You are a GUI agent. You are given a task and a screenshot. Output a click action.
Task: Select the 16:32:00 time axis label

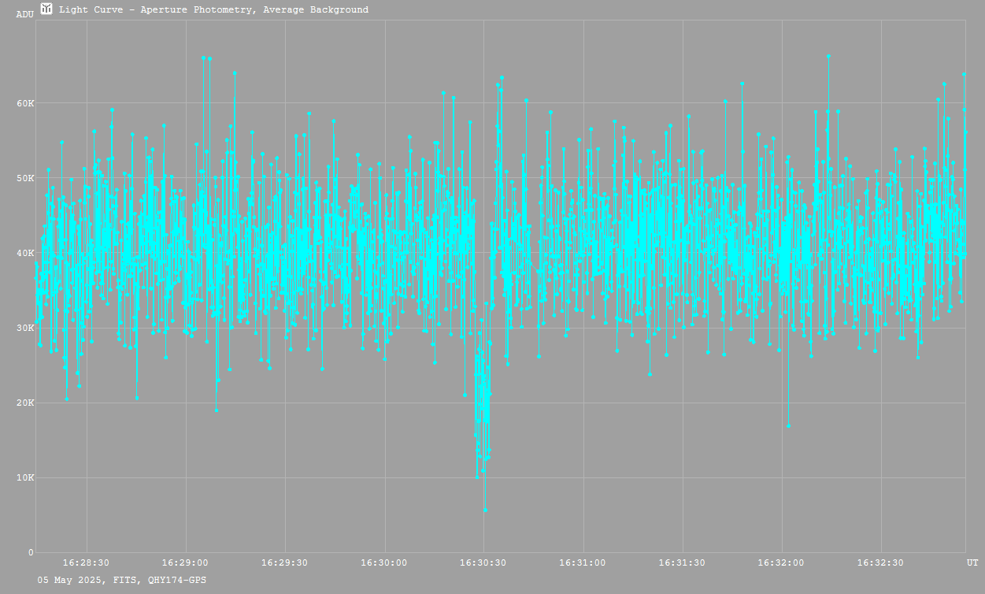point(781,562)
